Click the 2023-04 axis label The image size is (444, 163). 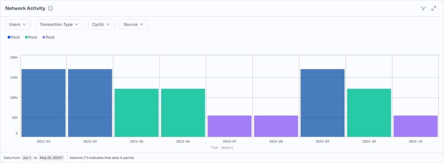click(x=90, y=142)
